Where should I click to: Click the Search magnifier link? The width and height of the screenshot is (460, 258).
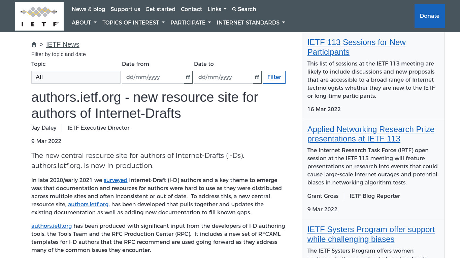pos(244,9)
